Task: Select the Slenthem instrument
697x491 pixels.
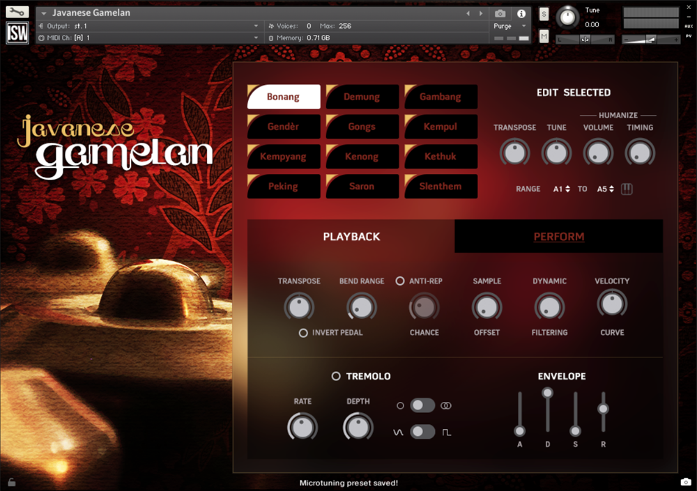Action: 441,186
